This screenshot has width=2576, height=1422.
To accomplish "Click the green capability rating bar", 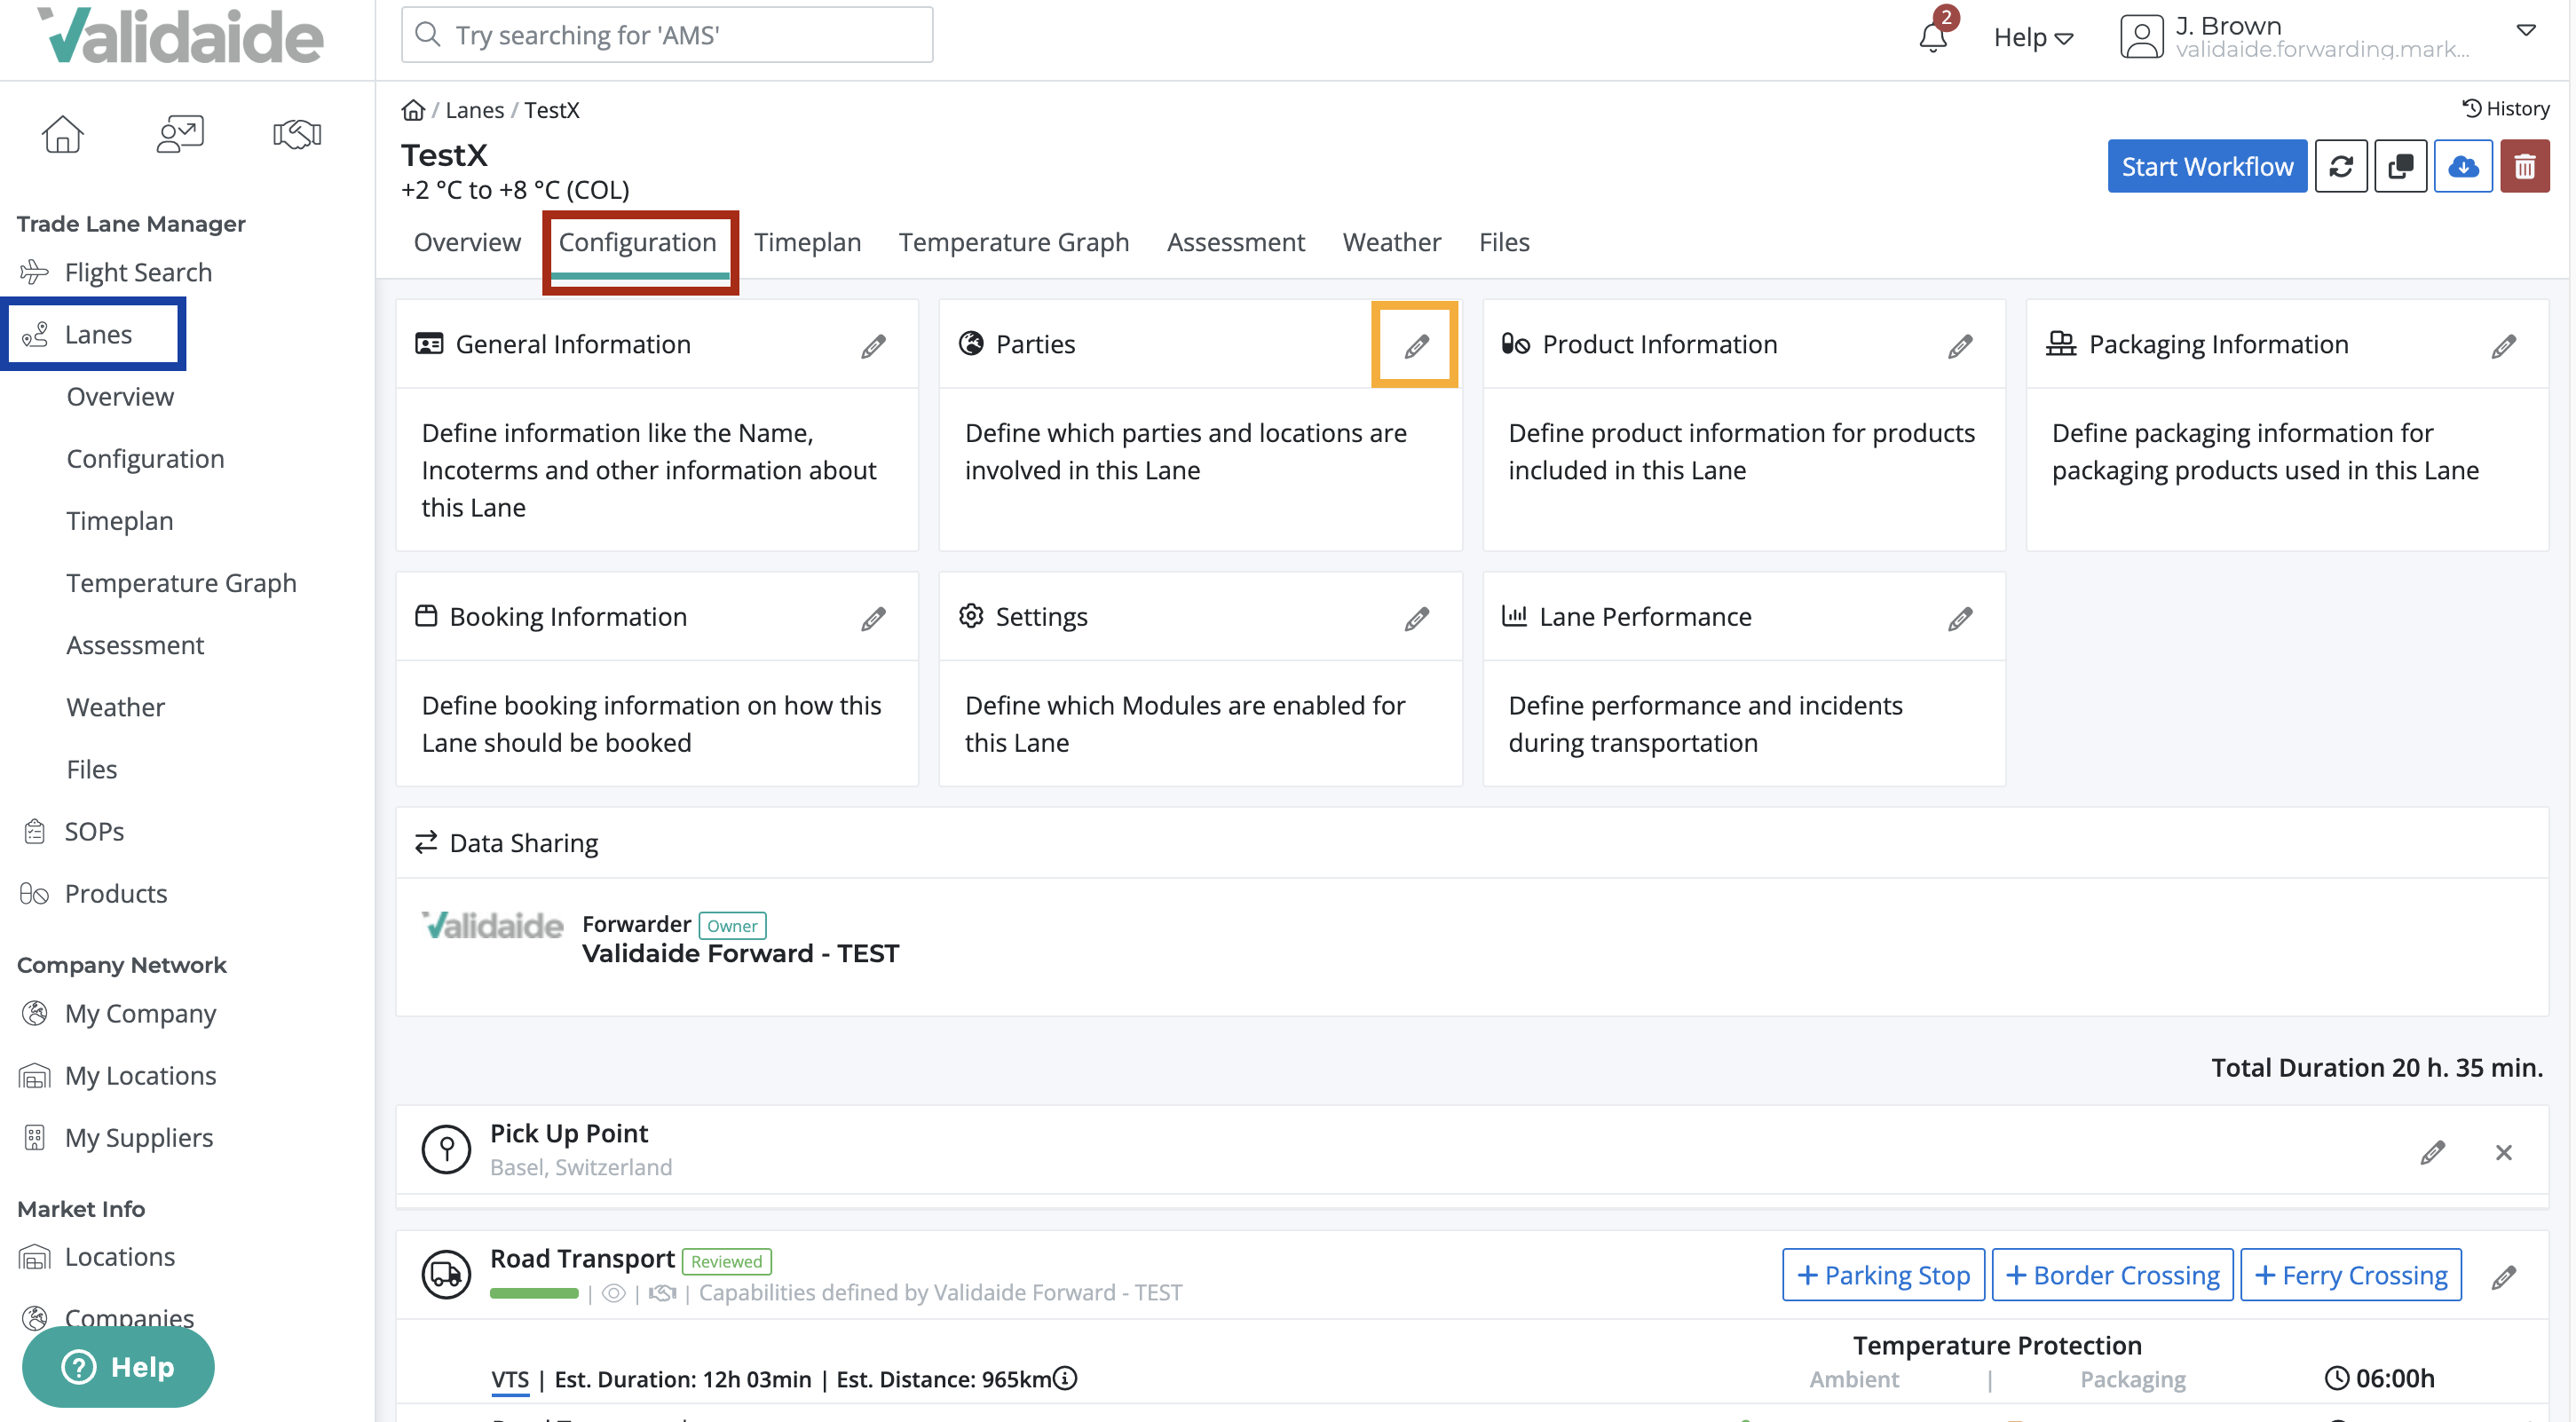I will (534, 1293).
